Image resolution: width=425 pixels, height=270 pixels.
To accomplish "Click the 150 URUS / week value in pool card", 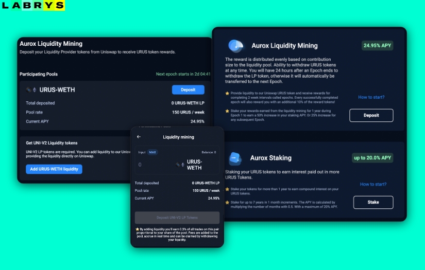I will (x=188, y=112).
